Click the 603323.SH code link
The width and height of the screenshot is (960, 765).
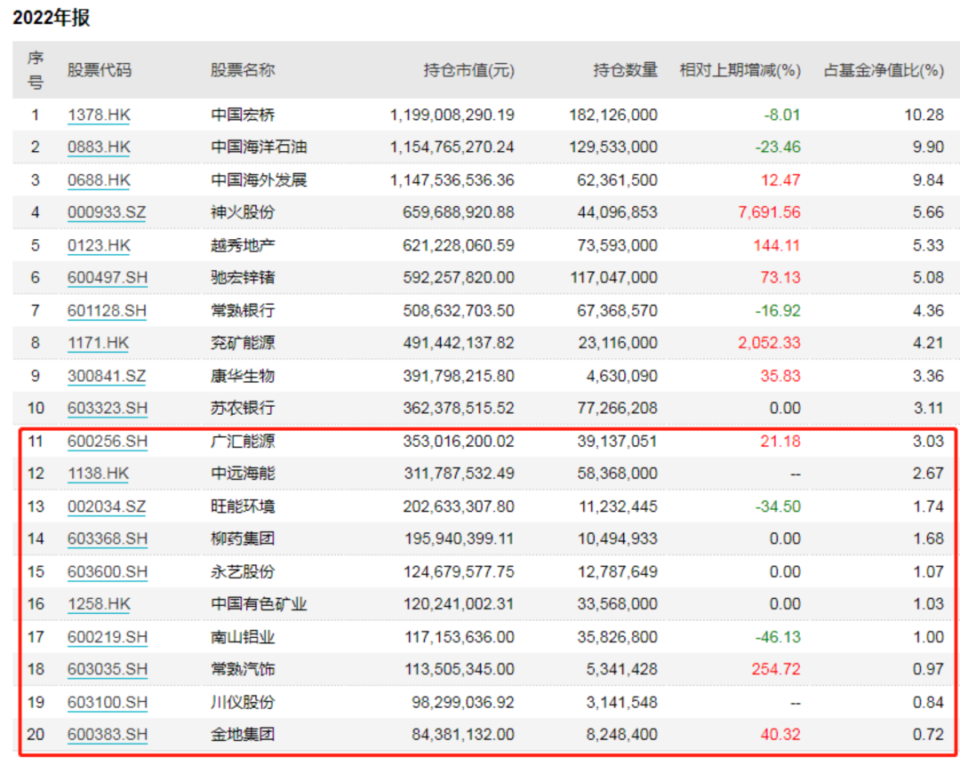click(108, 409)
